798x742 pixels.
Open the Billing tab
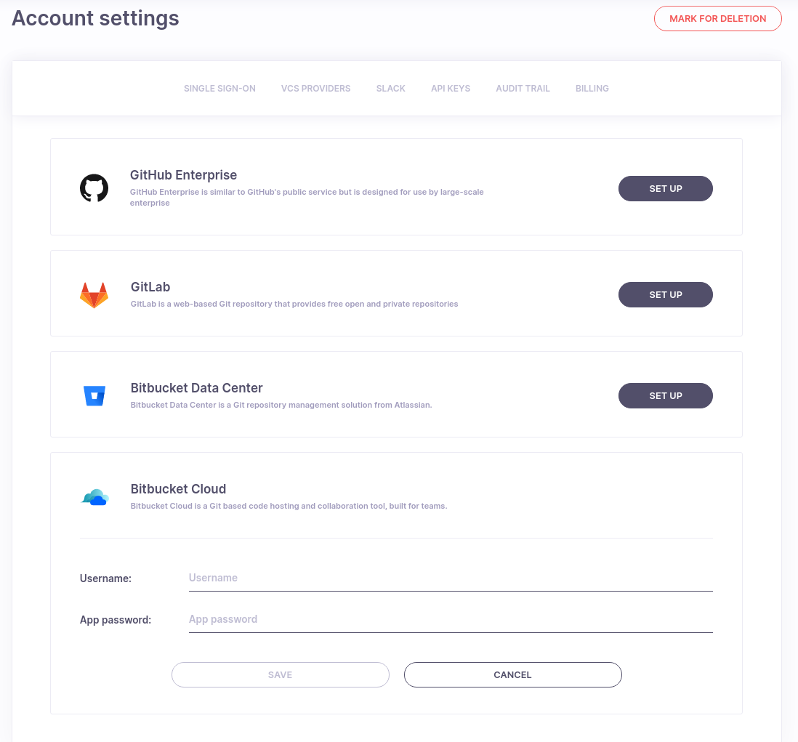pos(592,88)
